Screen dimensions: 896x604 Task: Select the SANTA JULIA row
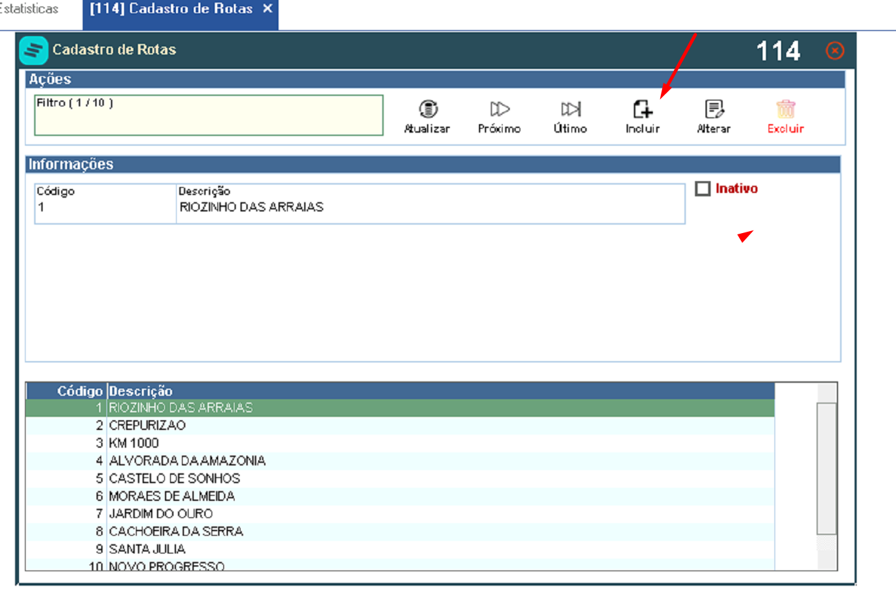pos(400,550)
